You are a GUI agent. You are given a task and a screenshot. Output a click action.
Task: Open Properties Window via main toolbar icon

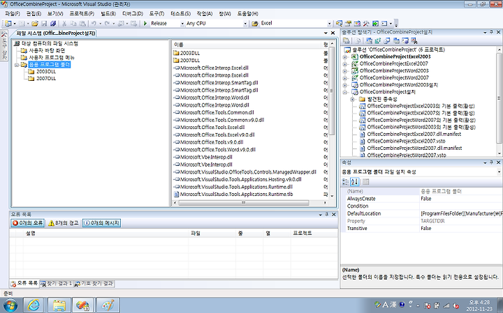348,24
